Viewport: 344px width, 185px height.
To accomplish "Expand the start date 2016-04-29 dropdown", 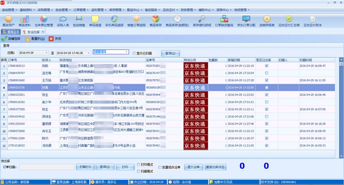I will click(x=46, y=53).
